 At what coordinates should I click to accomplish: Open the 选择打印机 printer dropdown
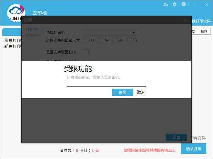coord(110,32)
